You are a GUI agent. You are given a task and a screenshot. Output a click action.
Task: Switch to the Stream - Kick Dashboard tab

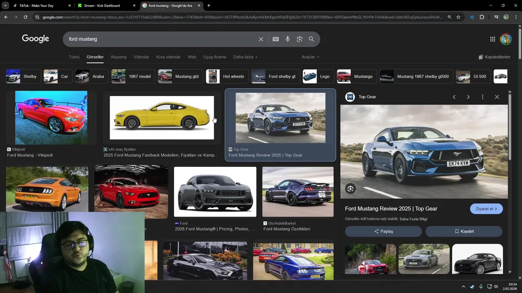point(106,6)
